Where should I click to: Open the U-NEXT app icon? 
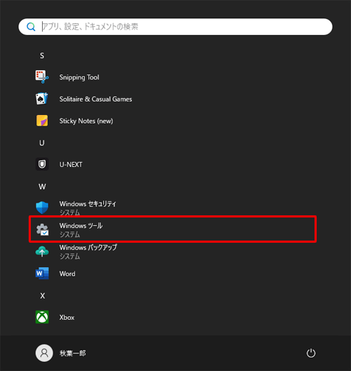(42, 164)
